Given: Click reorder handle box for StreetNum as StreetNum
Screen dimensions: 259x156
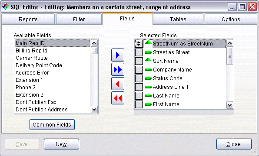Looking at the screenshot, I should click(x=139, y=44).
